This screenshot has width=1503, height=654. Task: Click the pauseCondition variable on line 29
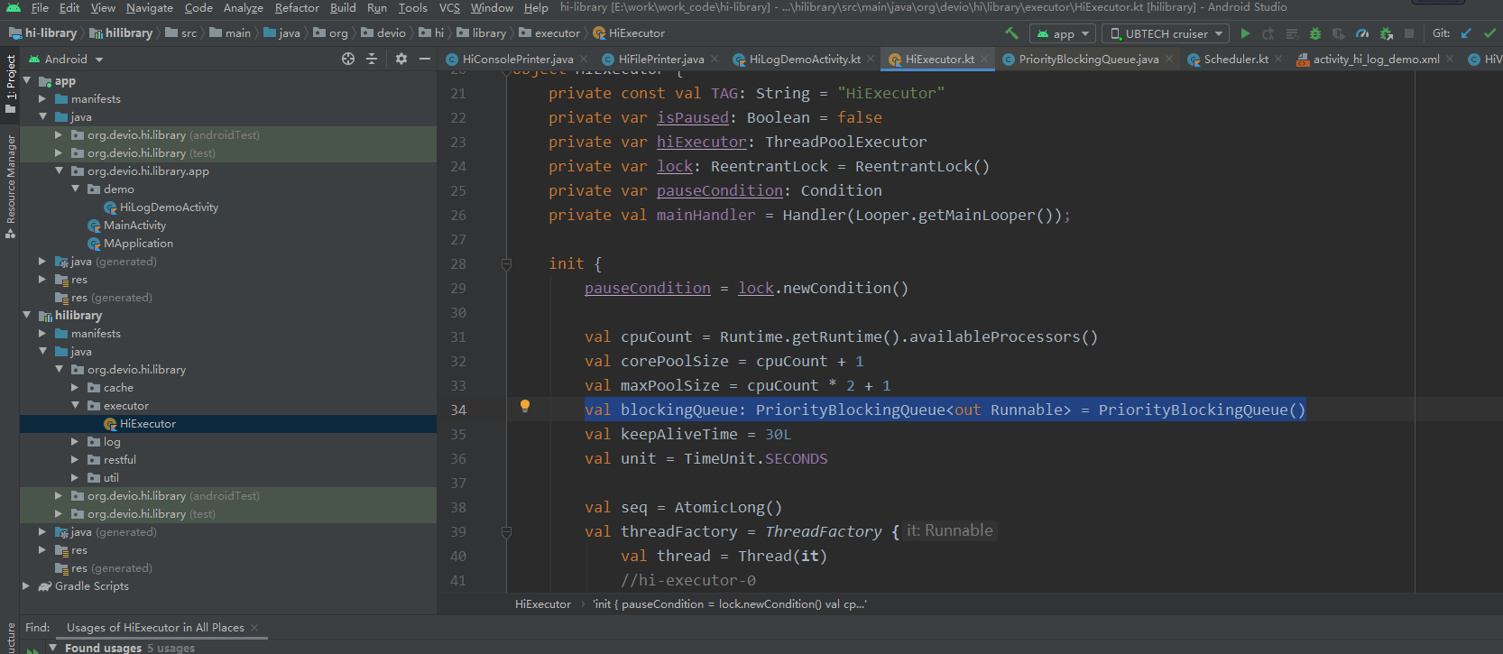tap(648, 289)
